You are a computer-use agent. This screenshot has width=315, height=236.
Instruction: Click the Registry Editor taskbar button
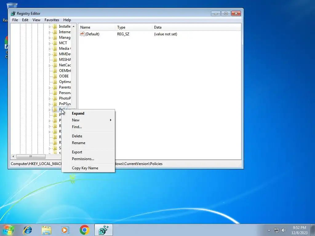pyautogui.click(x=103, y=230)
